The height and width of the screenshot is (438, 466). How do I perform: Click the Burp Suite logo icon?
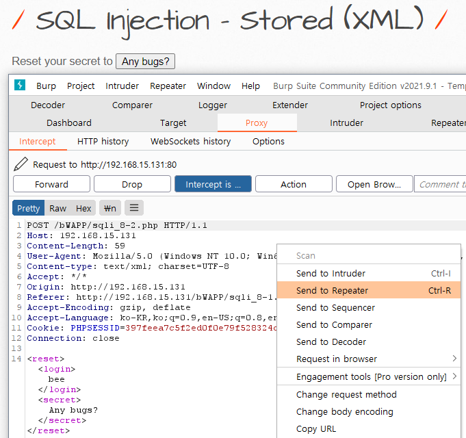click(20, 86)
